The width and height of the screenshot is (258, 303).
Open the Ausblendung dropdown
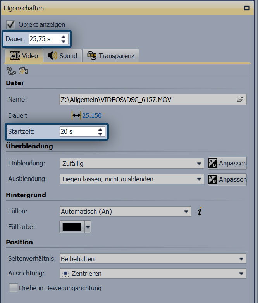[132, 179]
